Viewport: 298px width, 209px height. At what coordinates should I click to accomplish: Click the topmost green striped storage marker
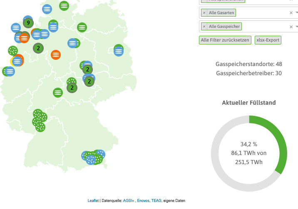[64, 5]
